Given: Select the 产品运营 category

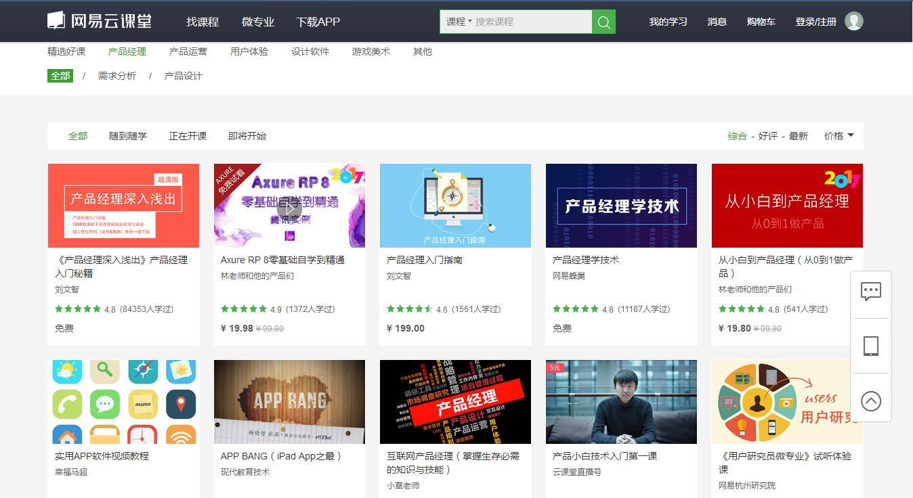Looking at the screenshot, I should 188,51.
